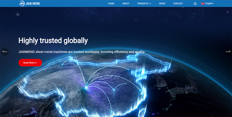Expand the PRODUCTS menu chevron arrow
This screenshot has width=232, height=117.
pyautogui.click(x=150, y=4)
